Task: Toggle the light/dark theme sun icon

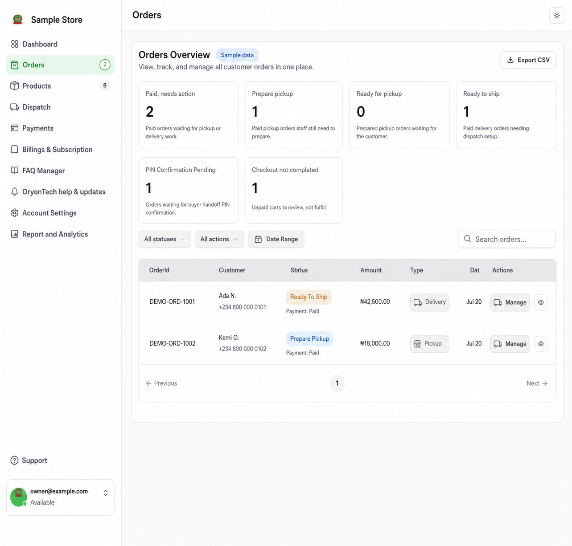Action: pos(557,16)
